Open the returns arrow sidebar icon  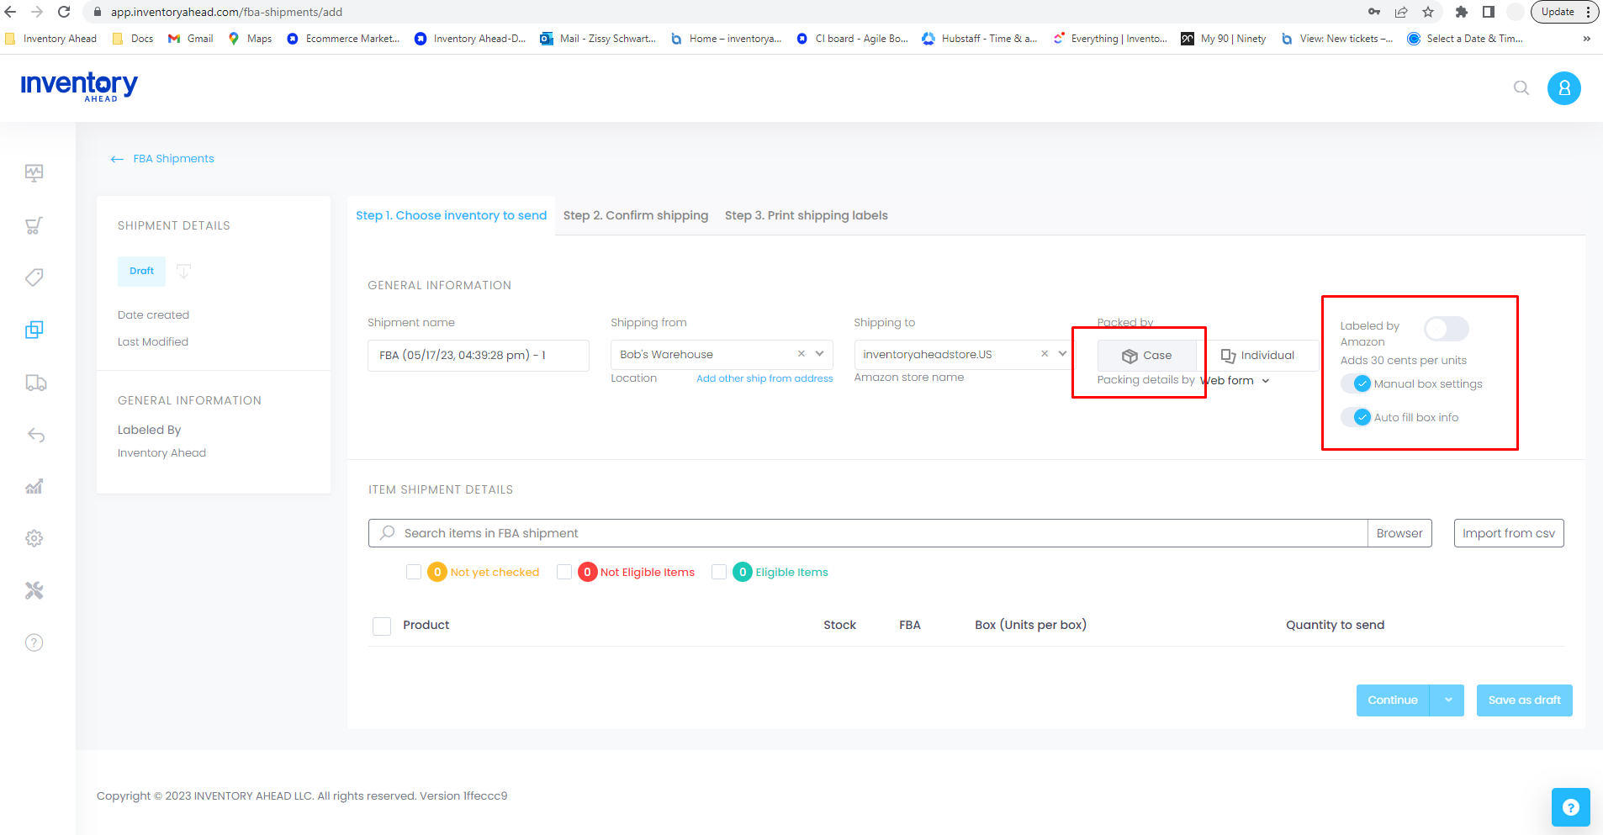35,435
